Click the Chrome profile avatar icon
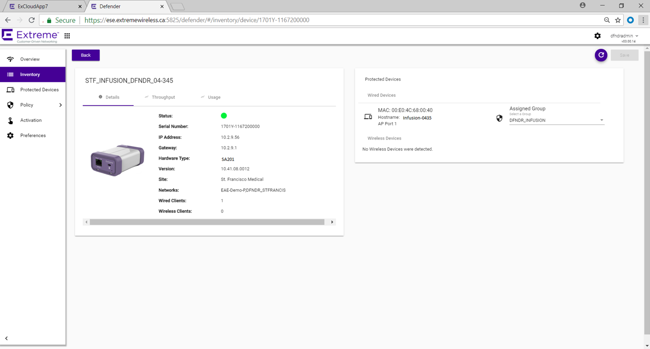Viewport: 650px width, 349px height. tap(583, 5)
